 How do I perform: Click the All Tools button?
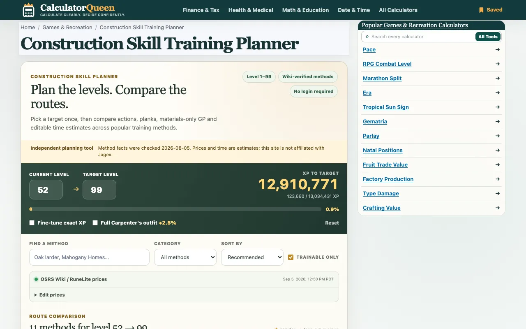click(488, 37)
